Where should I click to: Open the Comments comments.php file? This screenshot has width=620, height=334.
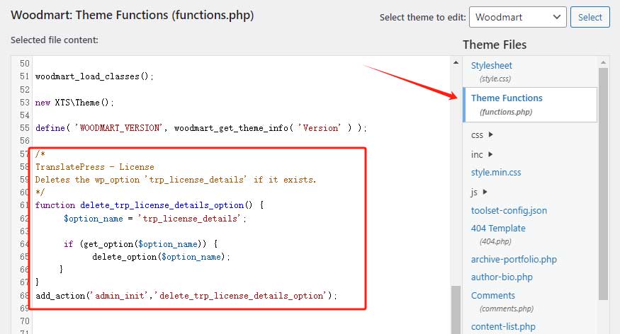click(492, 296)
